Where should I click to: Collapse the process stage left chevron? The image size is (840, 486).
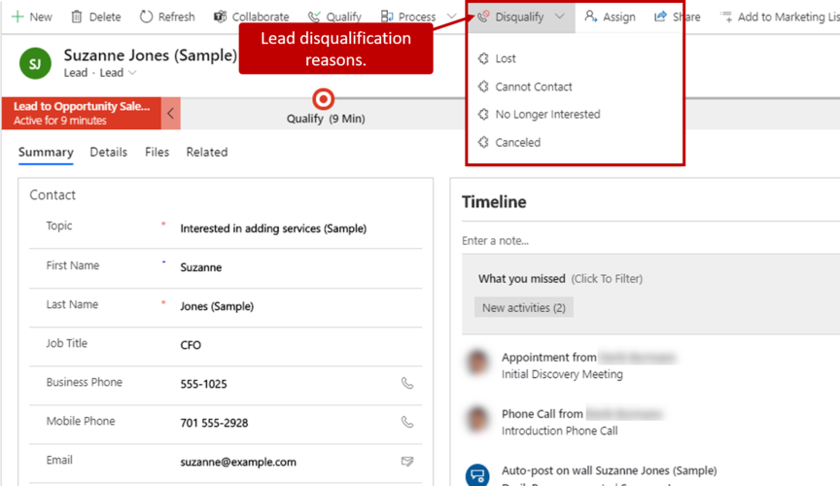(x=171, y=114)
